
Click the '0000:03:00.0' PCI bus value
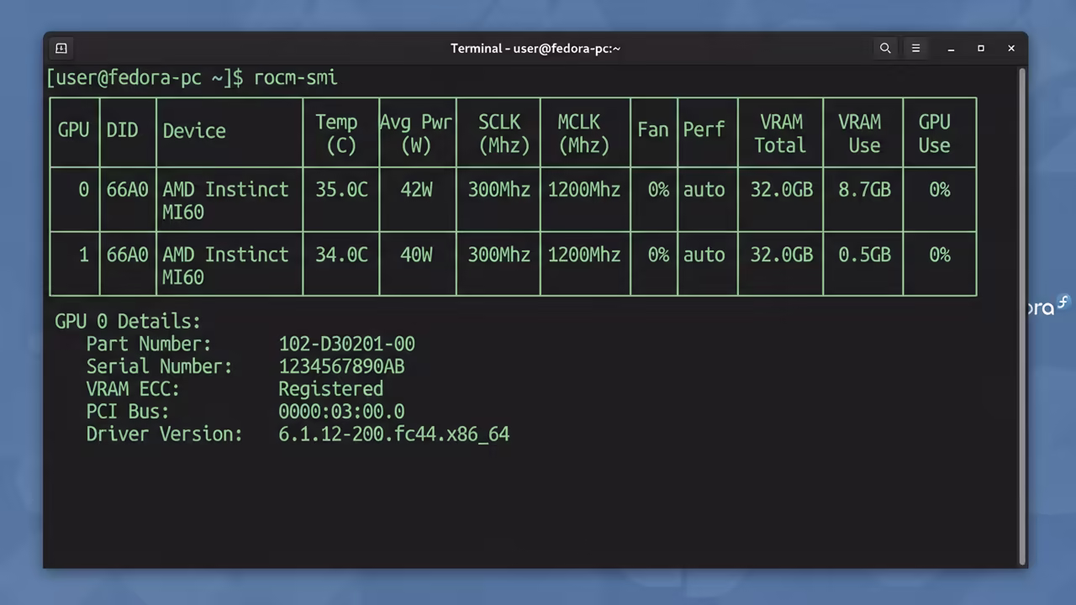click(x=341, y=413)
